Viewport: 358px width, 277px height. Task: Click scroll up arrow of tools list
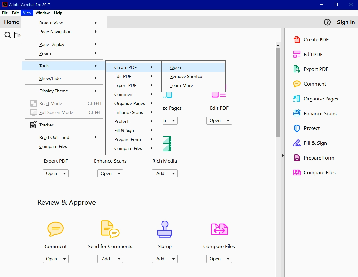[278, 45]
